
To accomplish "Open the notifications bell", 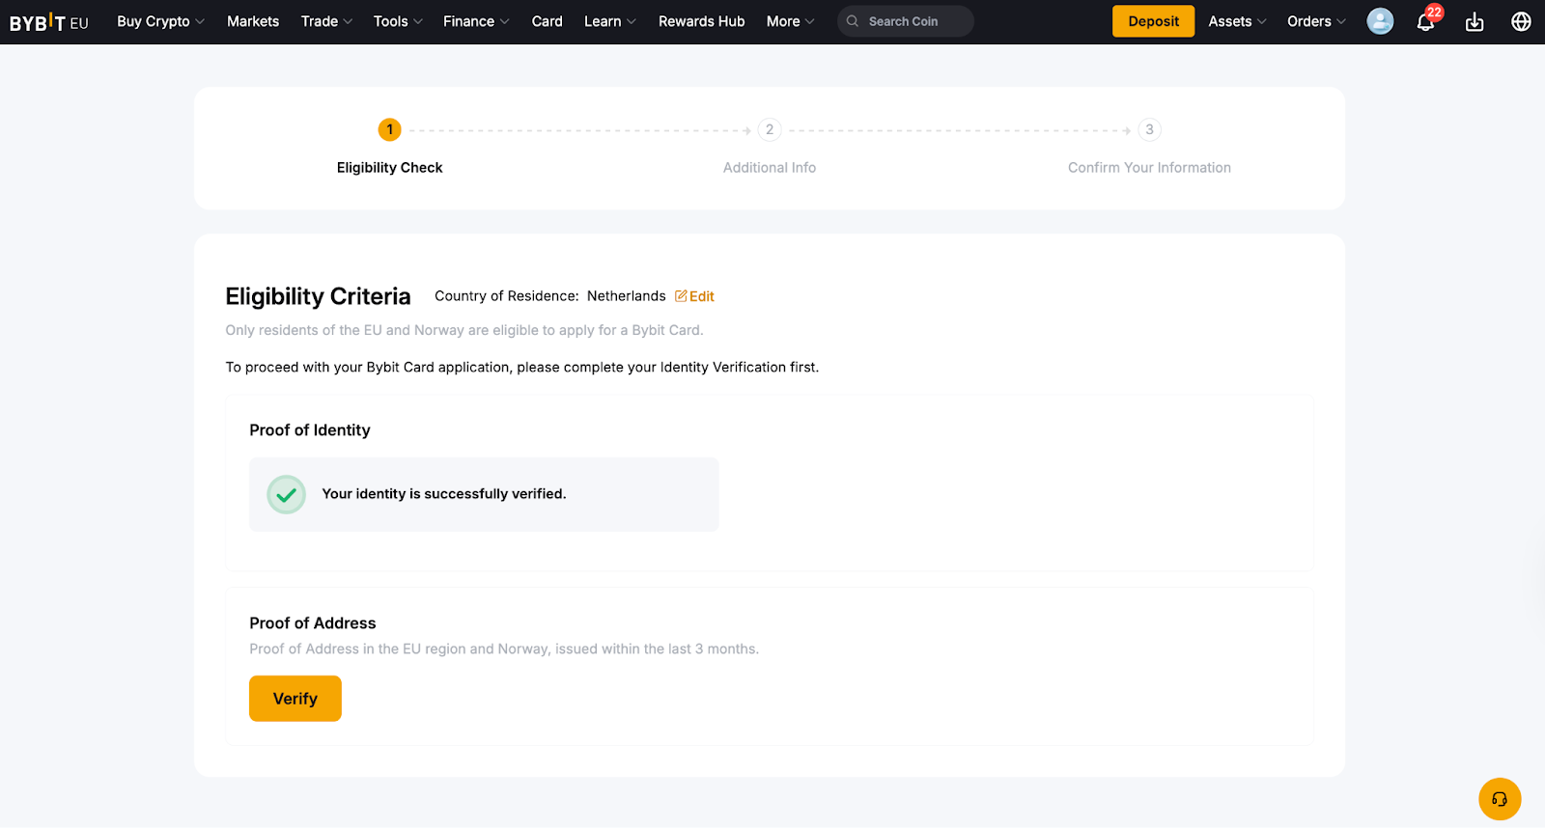I will [x=1426, y=21].
